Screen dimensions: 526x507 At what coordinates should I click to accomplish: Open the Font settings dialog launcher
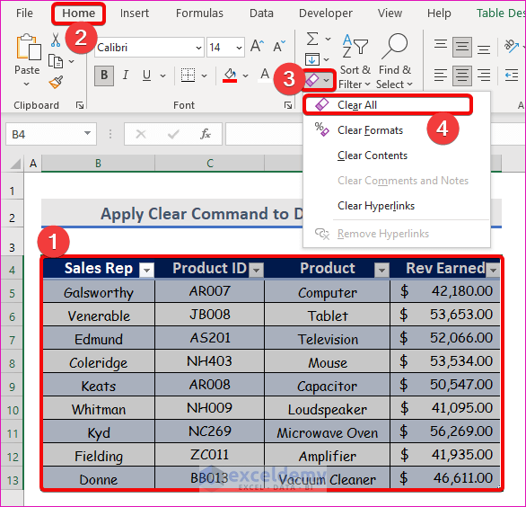288,105
